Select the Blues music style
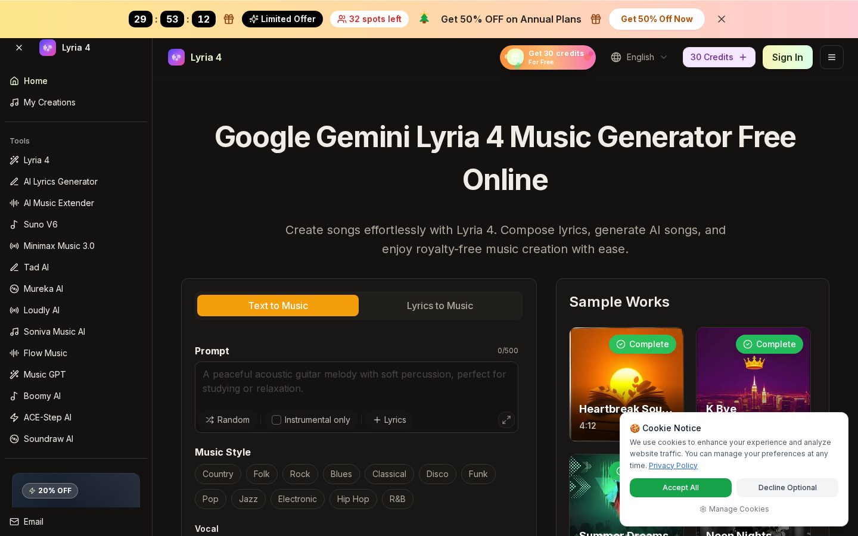858x536 pixels. 341,474
